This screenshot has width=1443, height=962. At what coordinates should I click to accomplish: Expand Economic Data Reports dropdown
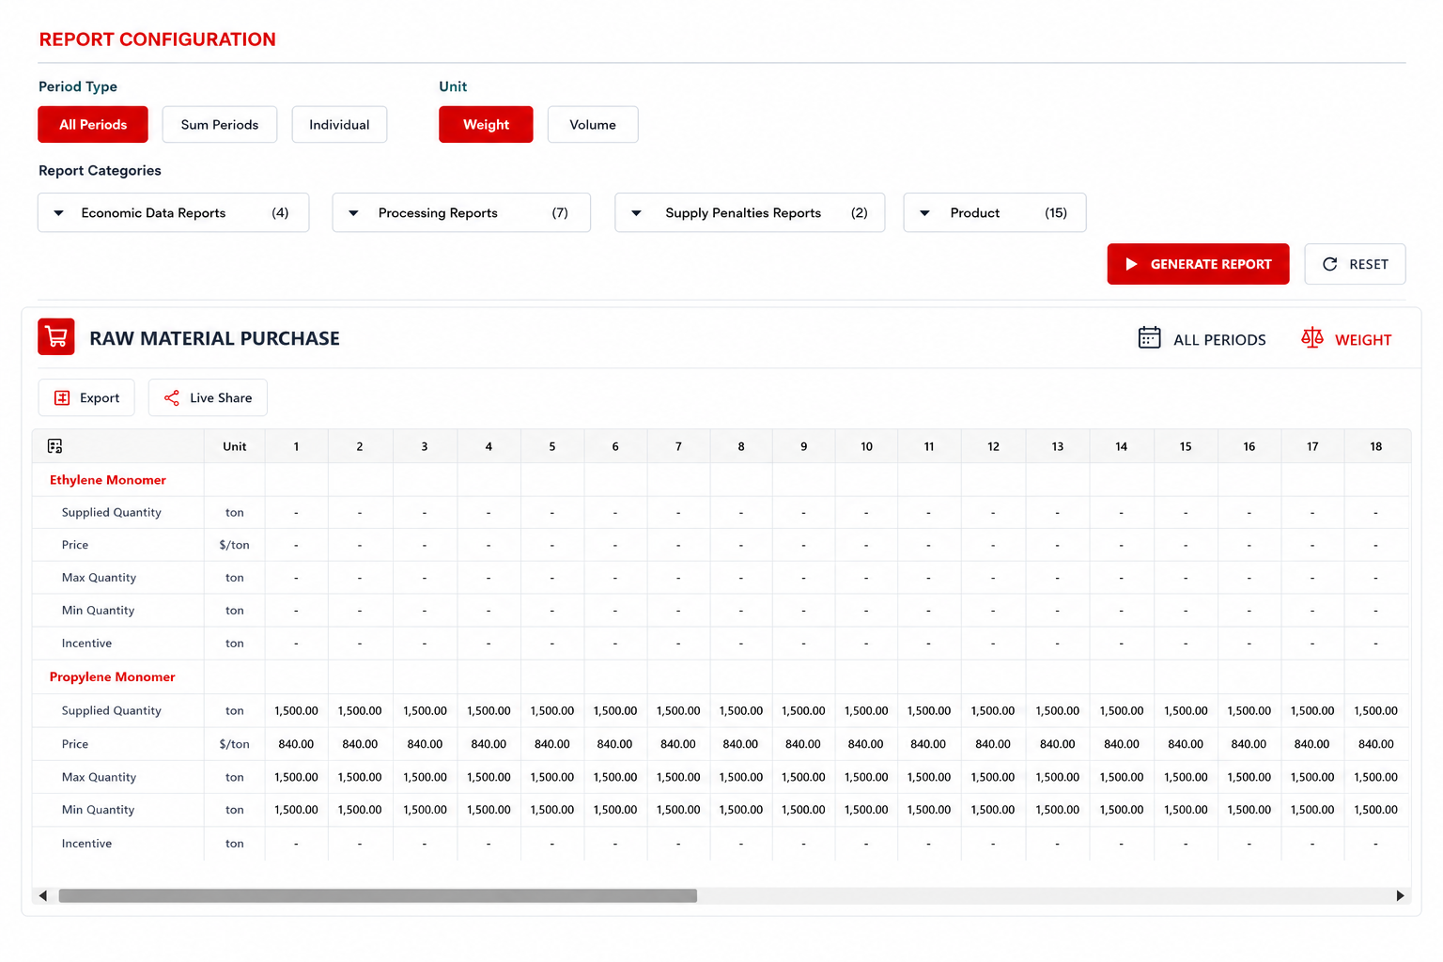[x=173, y=212]
